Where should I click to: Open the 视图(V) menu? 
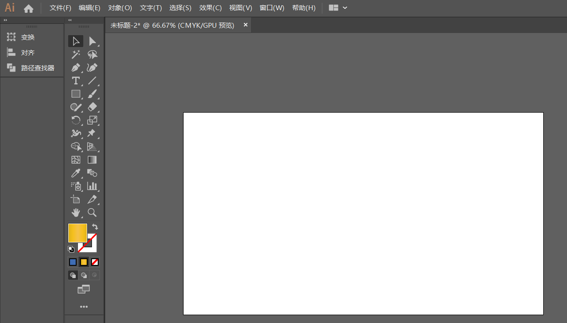240,8
